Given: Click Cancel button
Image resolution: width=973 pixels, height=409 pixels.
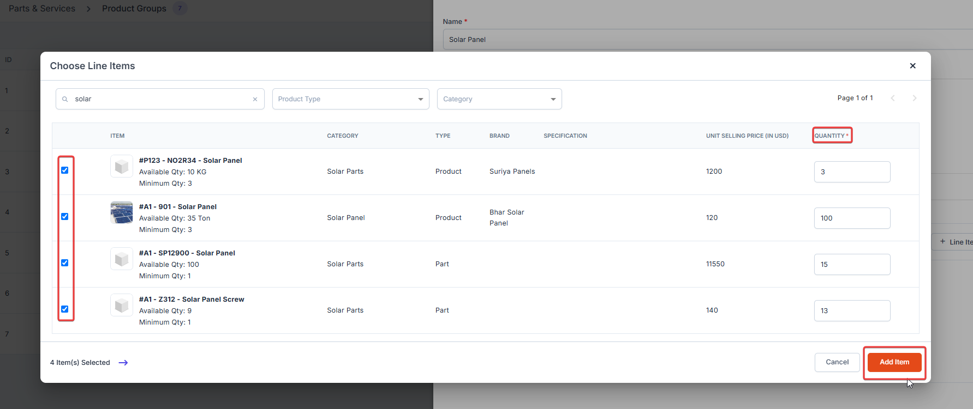Looking at the screenshot, I should 837,362.
